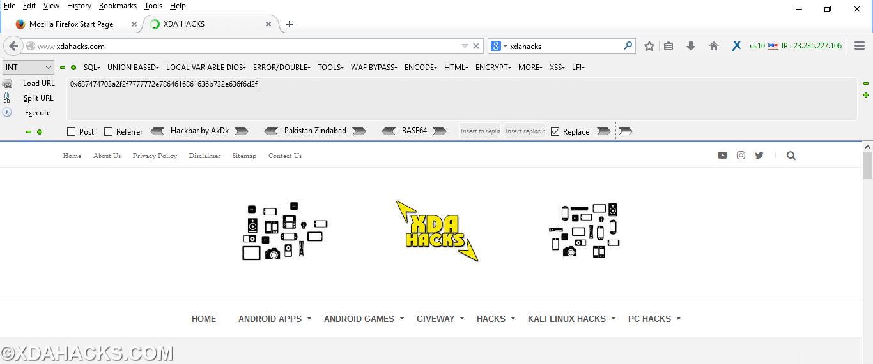Open the Sitemap link
Screen dimensions: 873x364
coord(244,156)
